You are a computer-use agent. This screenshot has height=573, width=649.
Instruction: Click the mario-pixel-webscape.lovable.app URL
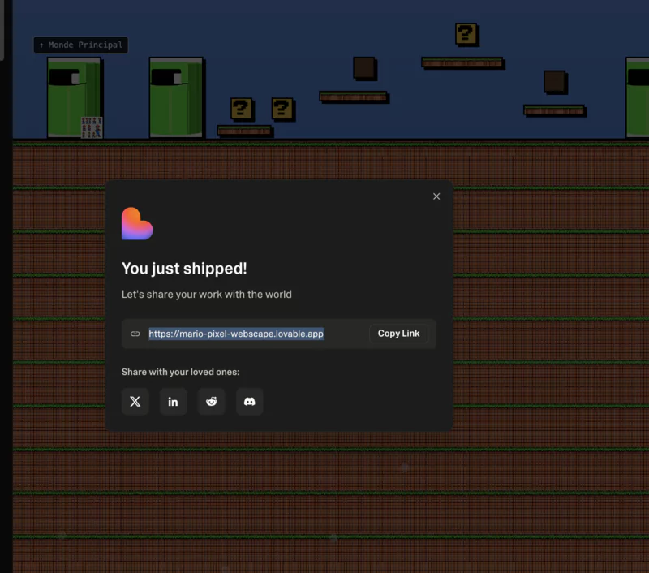(x=236, y=334)
